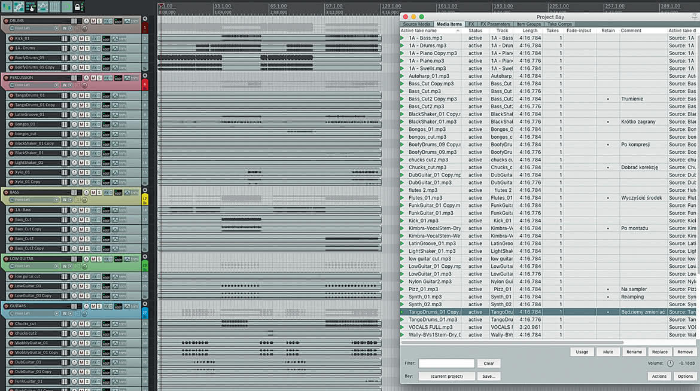This screenshot has width=700, height=391.
Task: Mute the DRUMS folder track
Action: pyautogui.click(x=94, y=21)
